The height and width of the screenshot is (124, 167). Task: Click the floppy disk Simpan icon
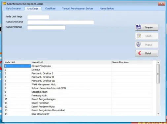pos(139,27)
